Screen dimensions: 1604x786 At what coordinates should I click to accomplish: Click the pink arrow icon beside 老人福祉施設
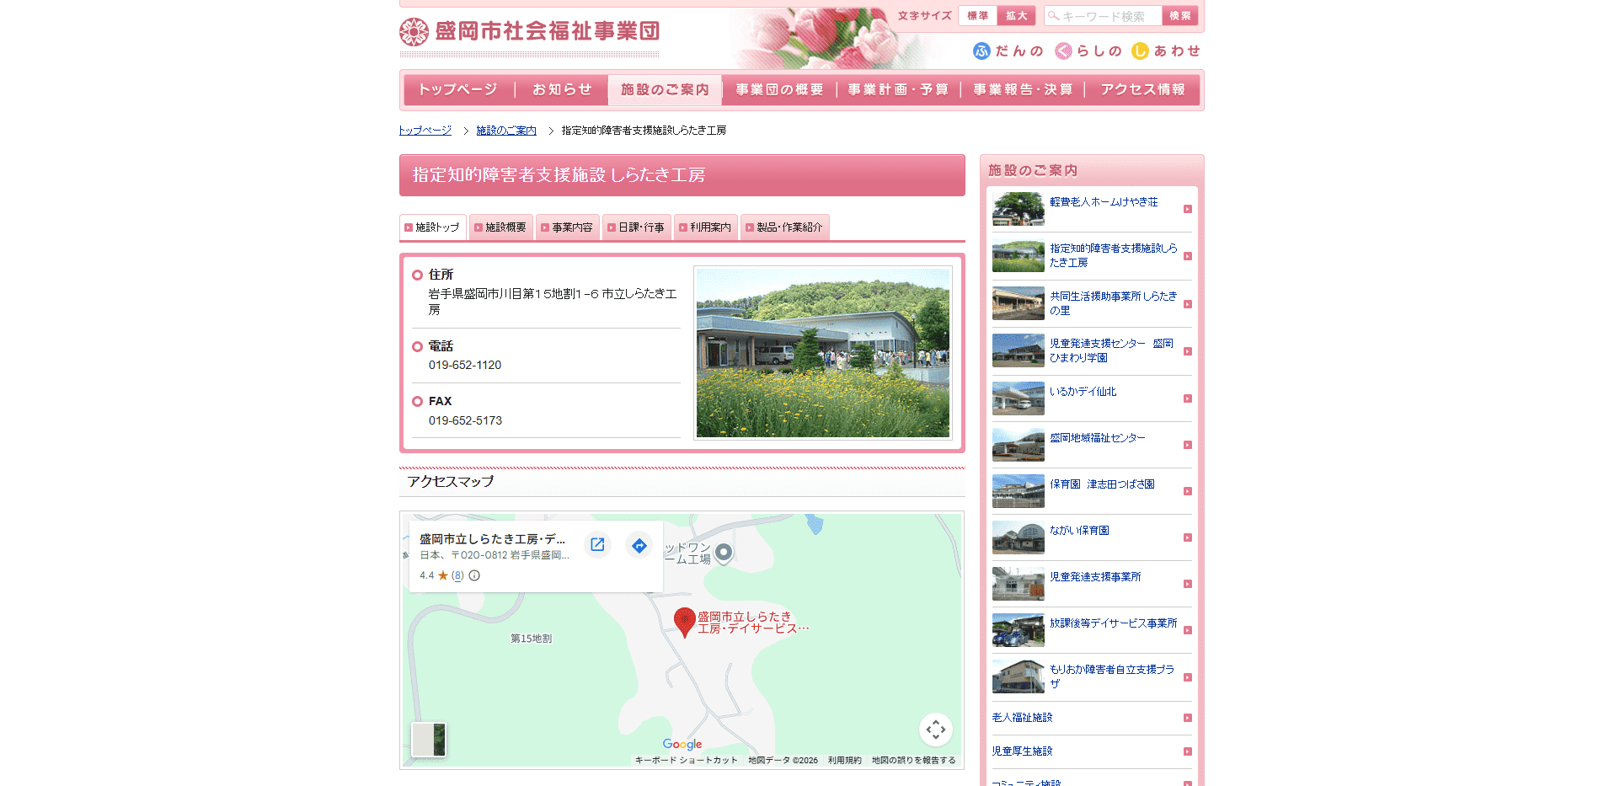pyautogui.click(x=1188, y=718)
